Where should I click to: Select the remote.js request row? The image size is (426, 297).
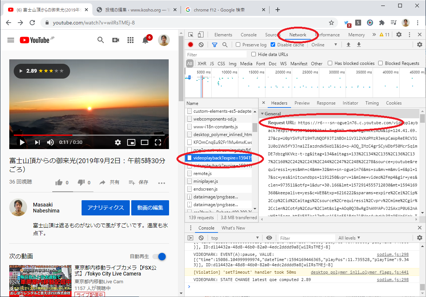click(219, 174)
